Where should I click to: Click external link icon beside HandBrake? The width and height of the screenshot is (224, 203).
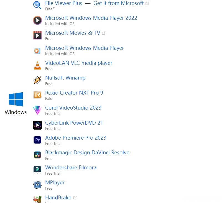tap(75, 198)
